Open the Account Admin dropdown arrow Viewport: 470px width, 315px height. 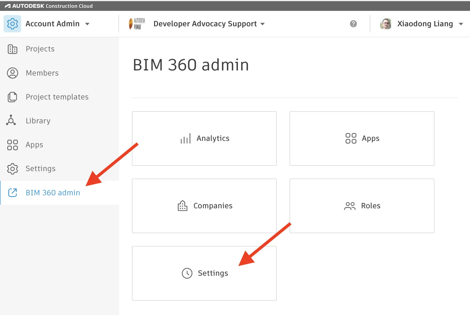click(87, 24)
